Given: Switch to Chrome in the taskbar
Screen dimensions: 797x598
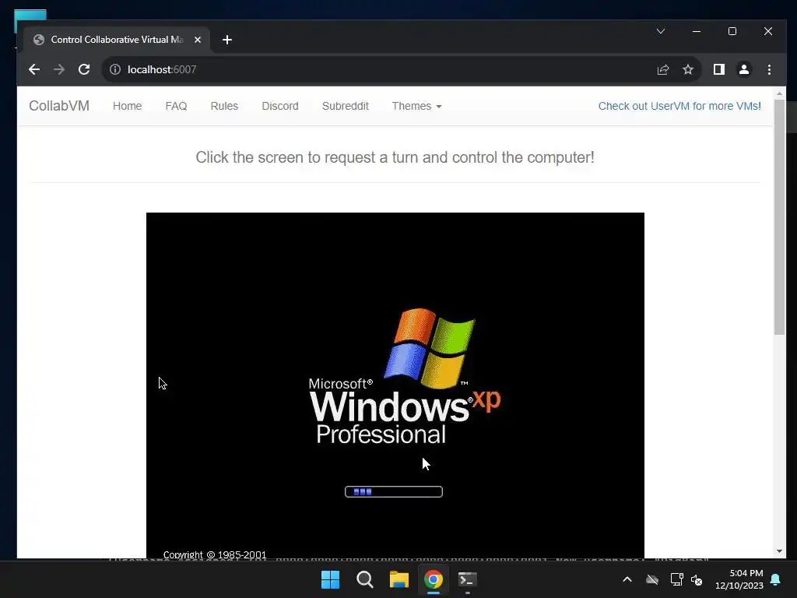Looking at the screenshot, I should (434, 579).
